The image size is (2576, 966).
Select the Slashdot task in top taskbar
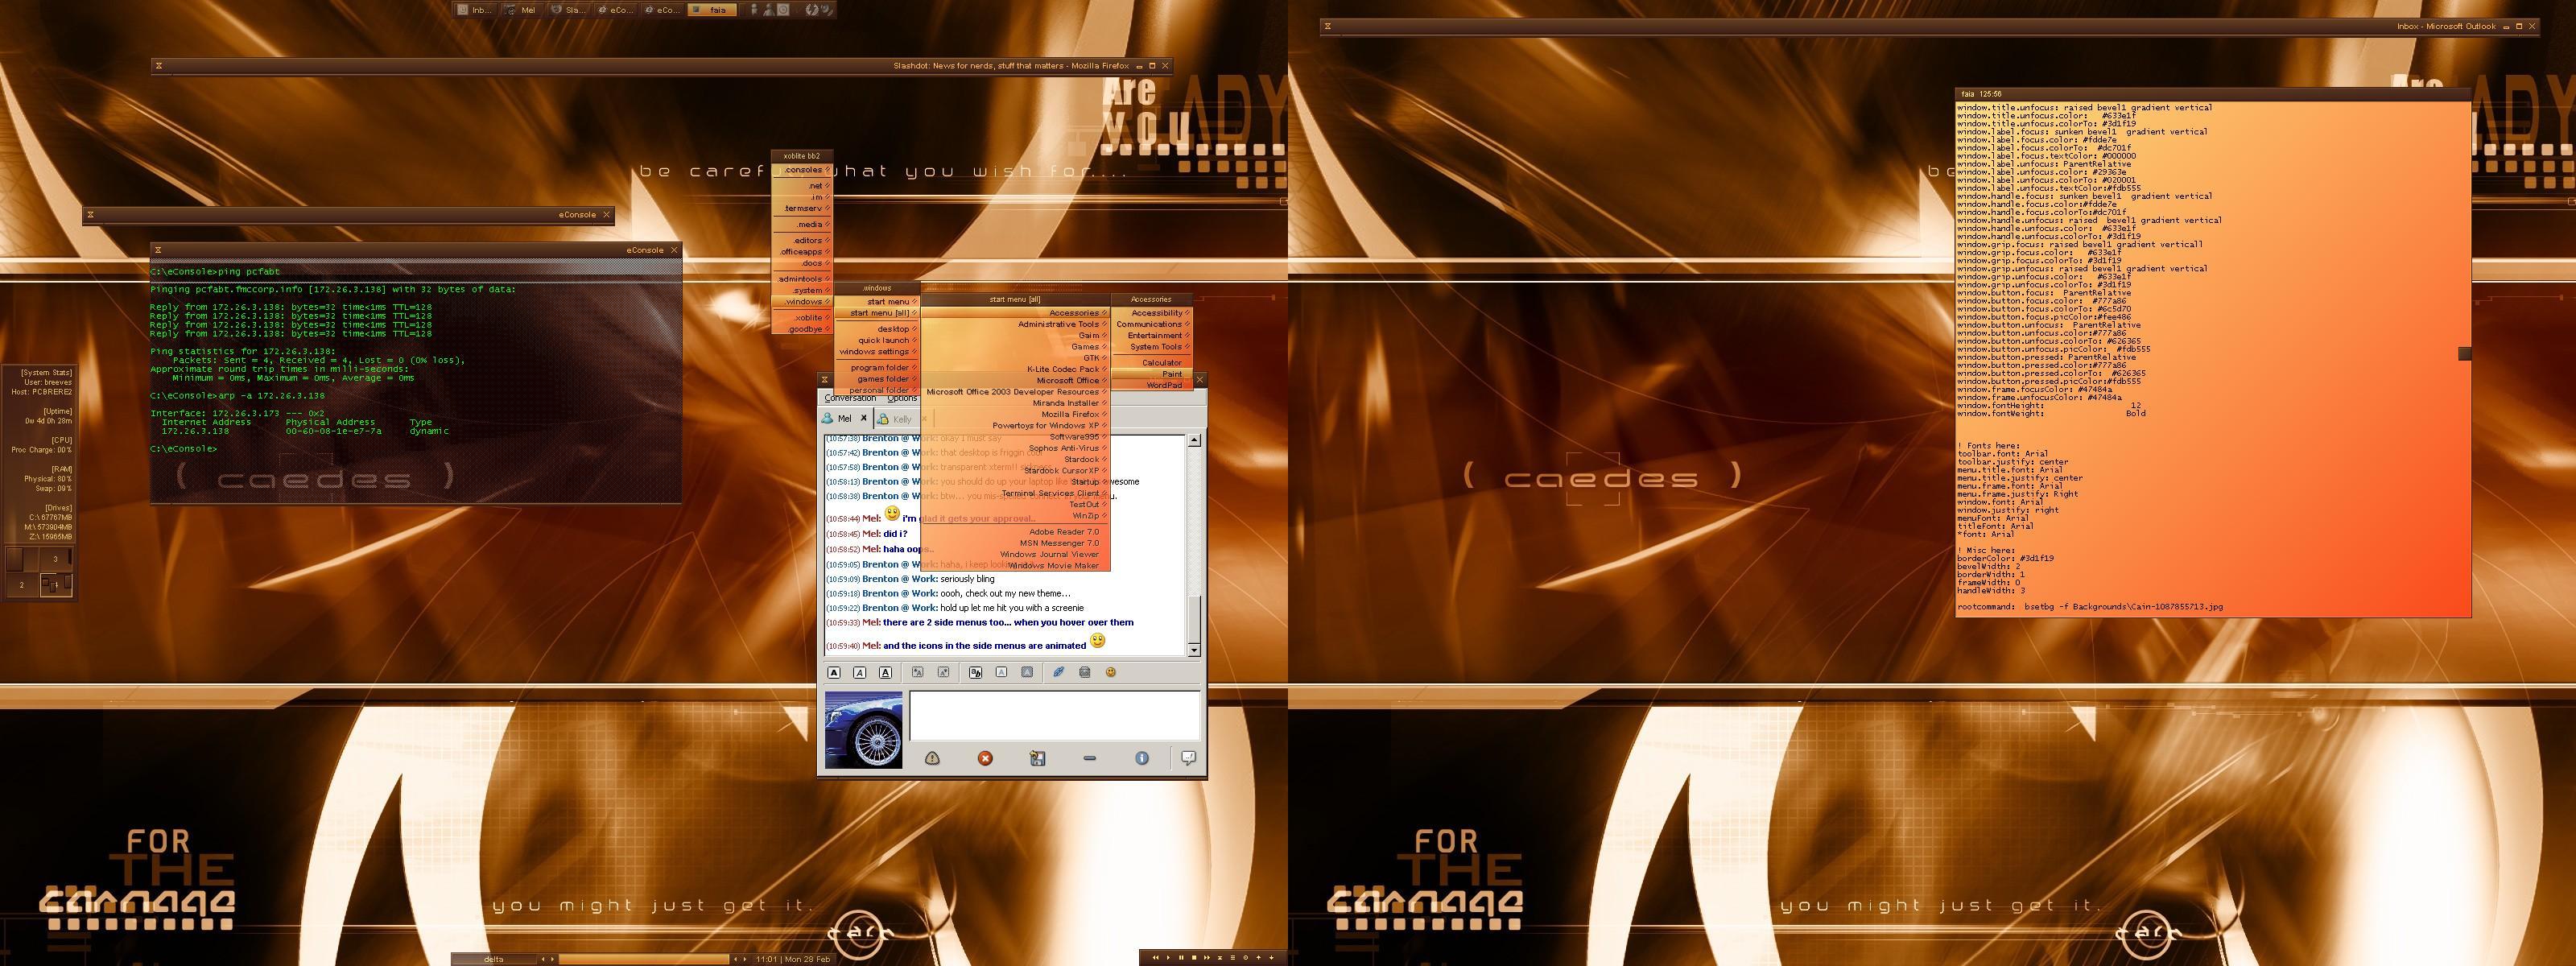pyautogui.click(x=569, y=10)
